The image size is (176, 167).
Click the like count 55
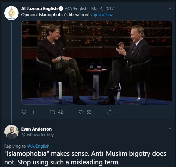tap(89, 112)
